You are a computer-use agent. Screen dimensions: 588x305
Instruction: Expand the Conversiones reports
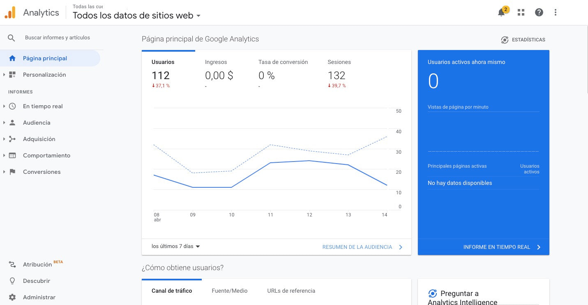point(4,172)
